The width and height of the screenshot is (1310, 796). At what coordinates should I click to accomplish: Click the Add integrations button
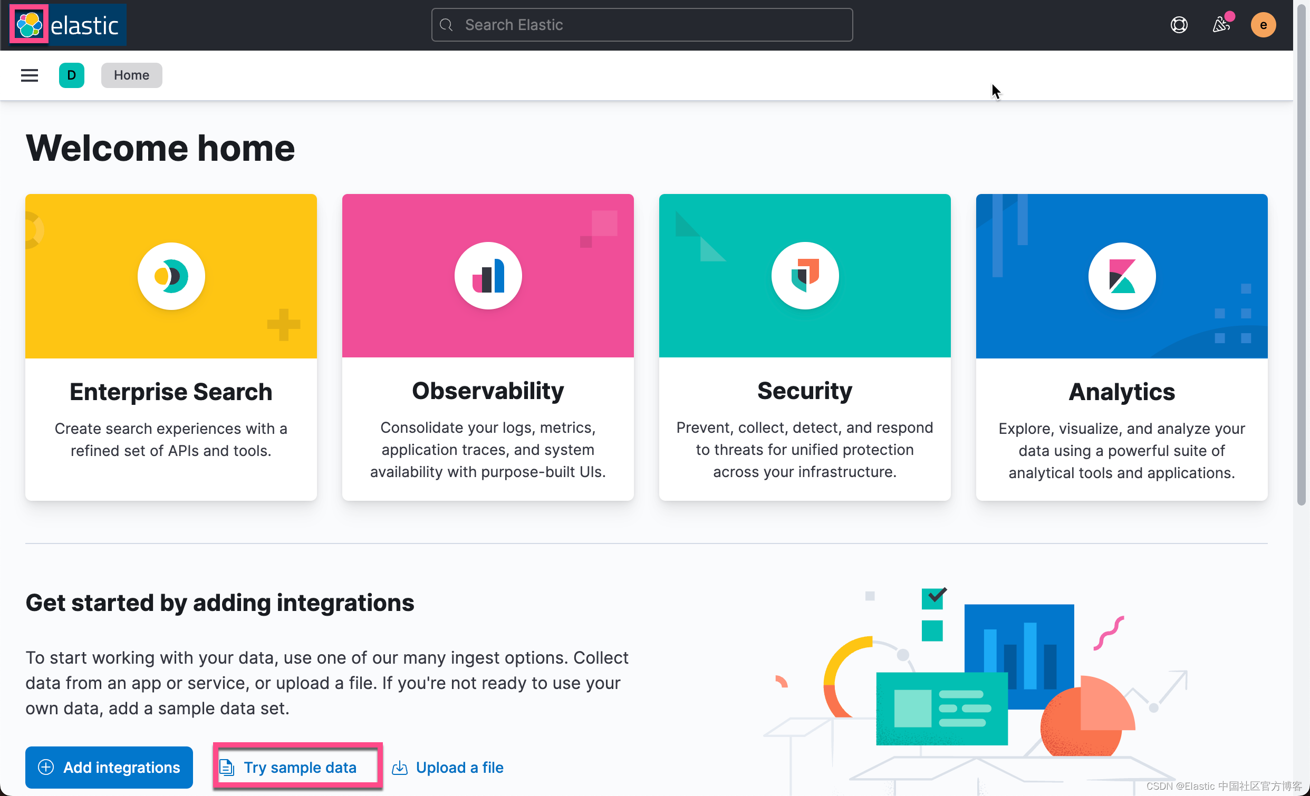point(109,767)
